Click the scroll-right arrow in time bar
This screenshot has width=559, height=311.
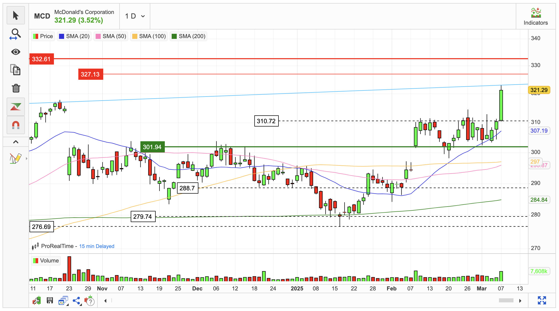coord(520,301)
